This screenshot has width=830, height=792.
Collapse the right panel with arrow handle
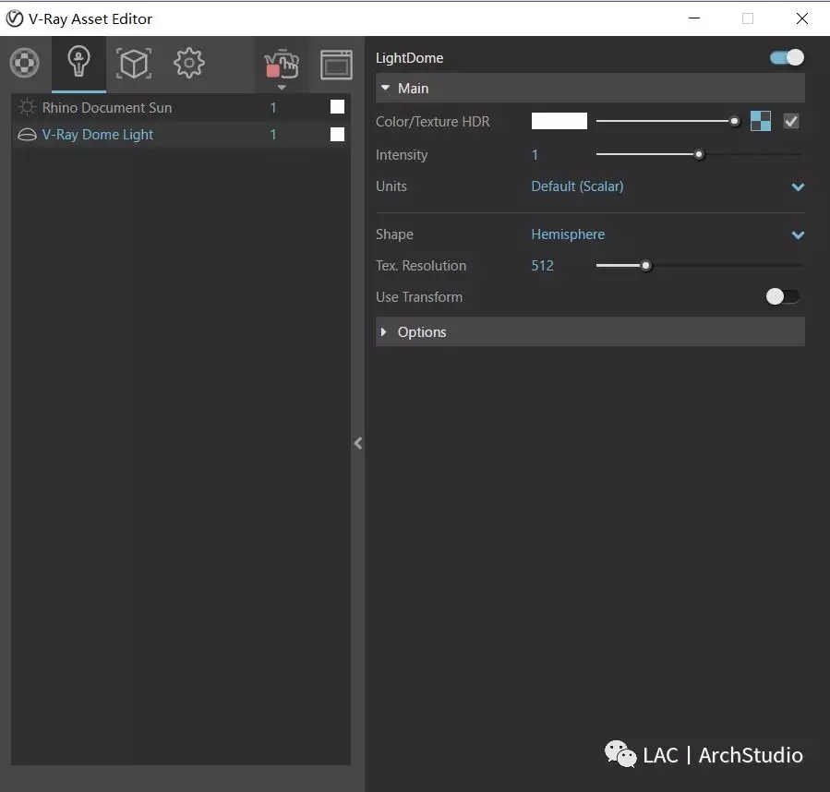click(x=358, y=443)
